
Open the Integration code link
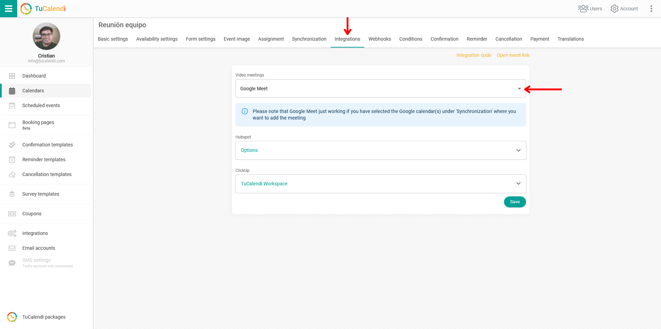473,55
